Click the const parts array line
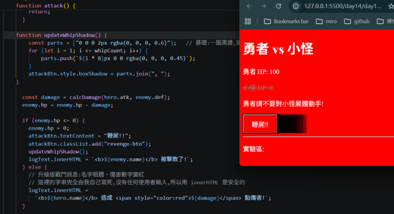 point(102,43)
